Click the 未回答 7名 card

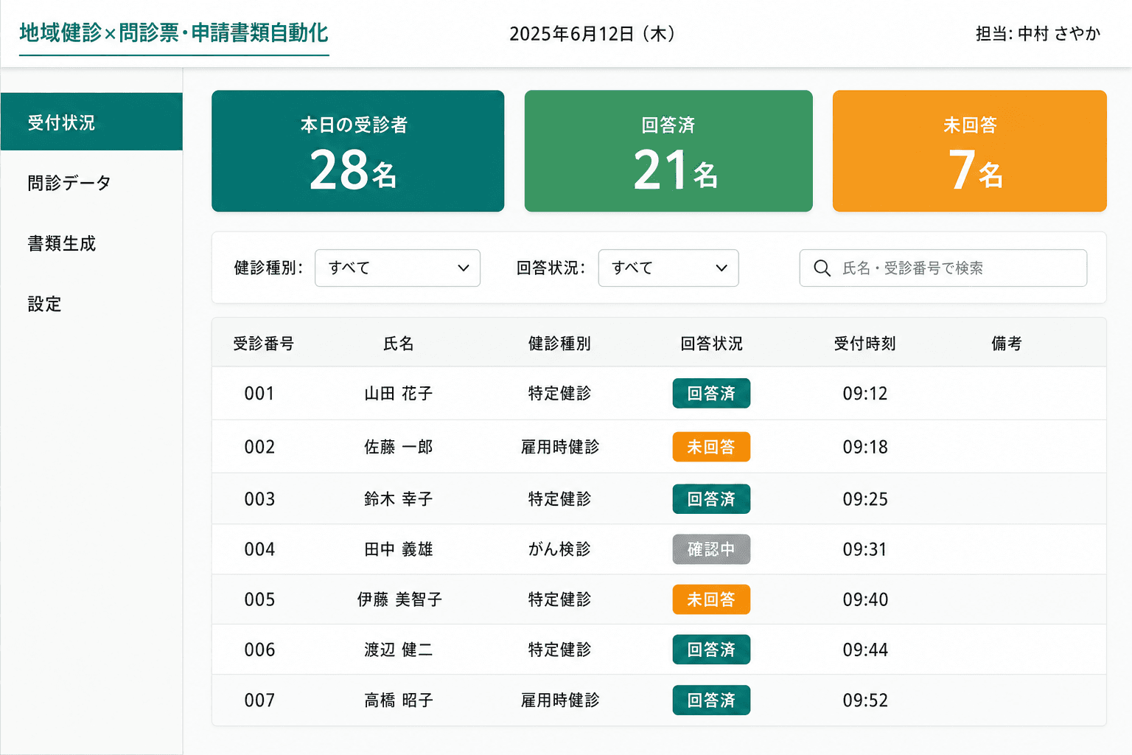coord(970,151)
